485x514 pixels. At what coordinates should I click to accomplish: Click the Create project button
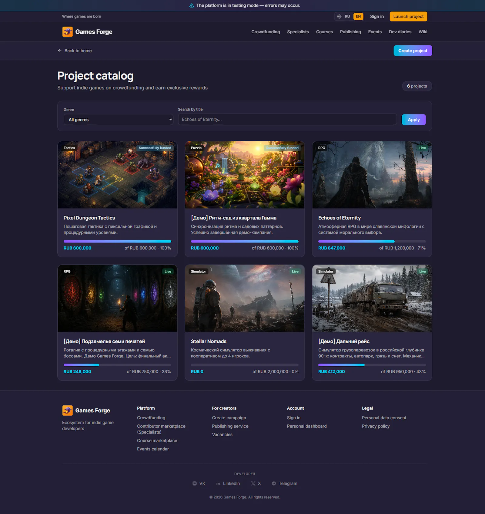(413, 51)
